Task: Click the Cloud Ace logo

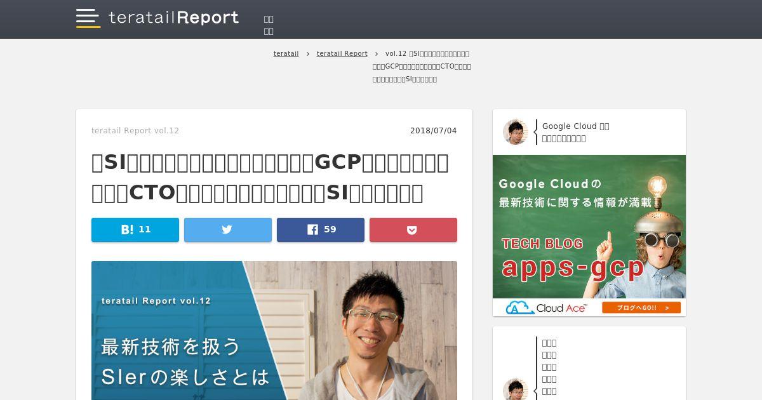Action: [x=547, y=308]
